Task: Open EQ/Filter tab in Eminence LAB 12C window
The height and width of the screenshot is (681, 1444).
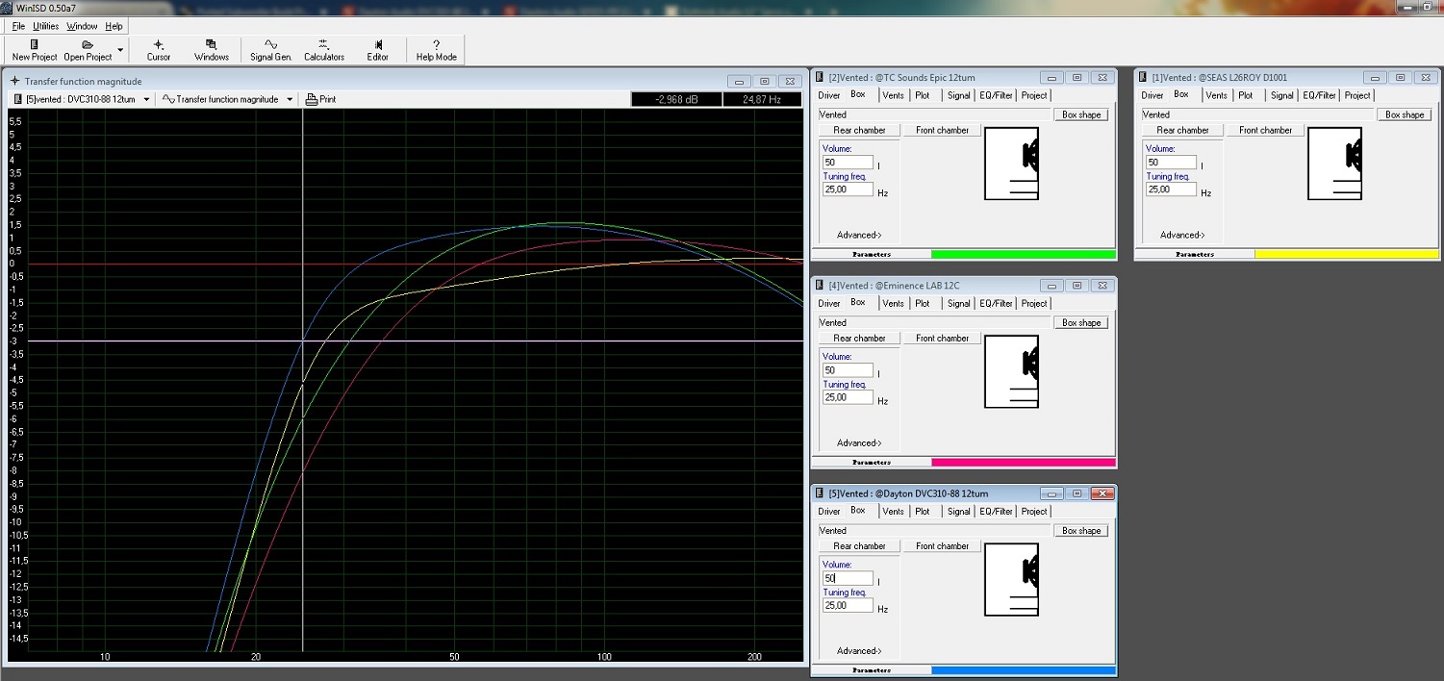Action: point(996,304)
